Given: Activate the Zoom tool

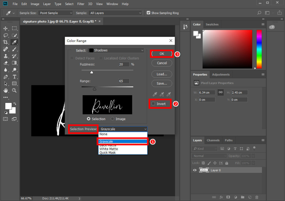Looking at the screenshot, I should pos(14,90).
